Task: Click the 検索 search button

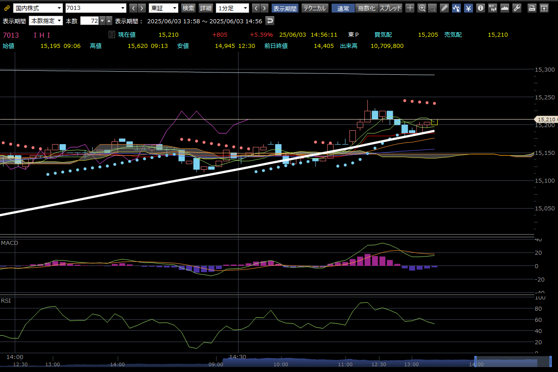Action: click(188, 8)
